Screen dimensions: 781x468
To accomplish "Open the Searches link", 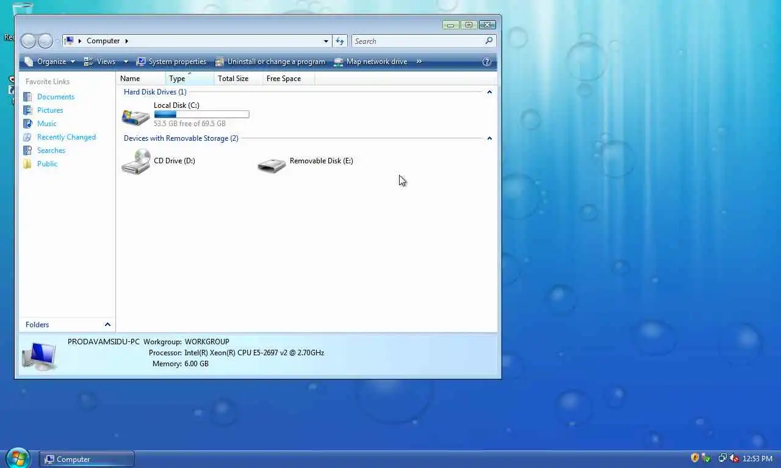I will [x=51, y=151].
